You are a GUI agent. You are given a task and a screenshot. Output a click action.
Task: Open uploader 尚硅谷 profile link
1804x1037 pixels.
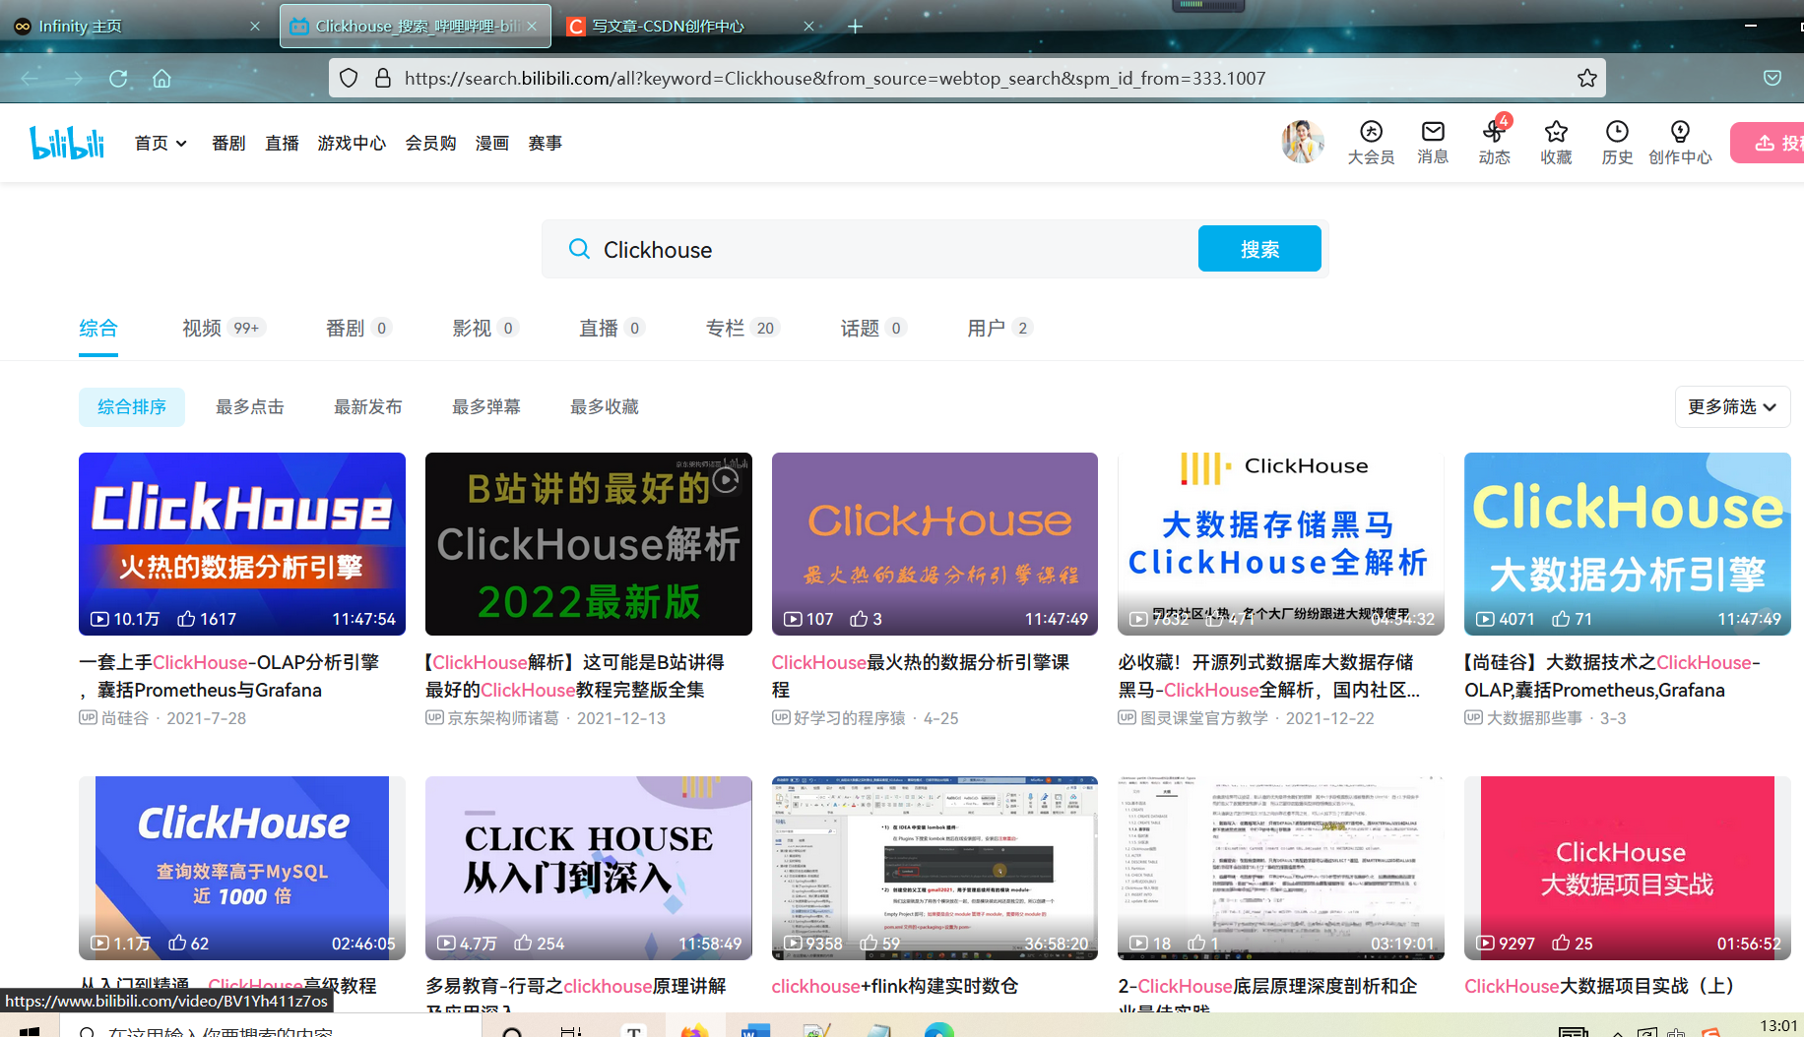pos(125,718)
